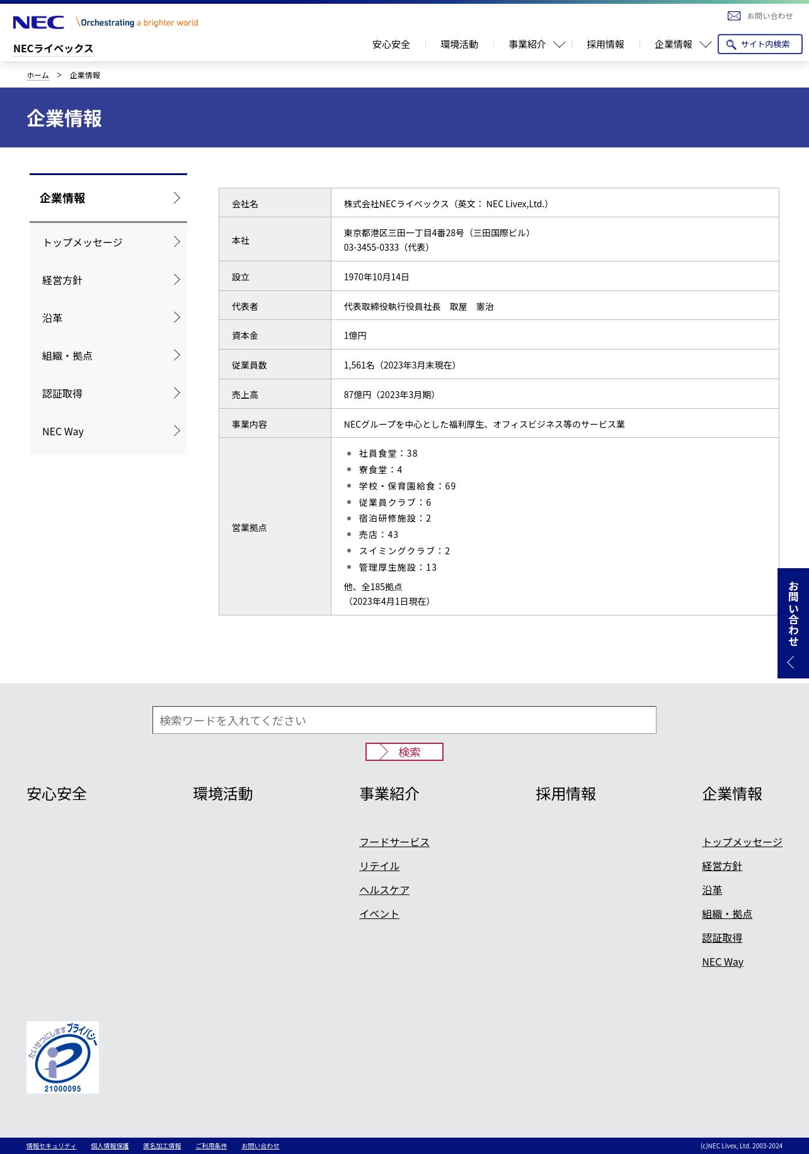Expand the 事業紹介 dropdown chevron
The height and width of the screenshot is (1154, 809).
(559, 45)
